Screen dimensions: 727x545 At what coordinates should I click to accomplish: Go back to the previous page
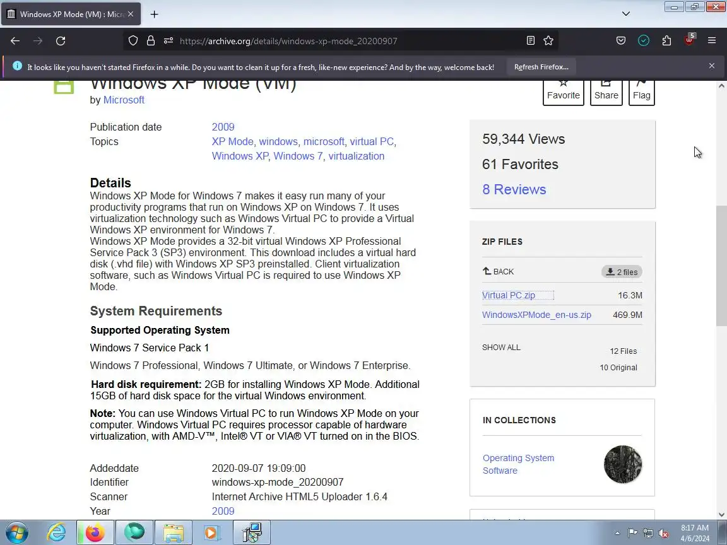[x=15, y=41]
